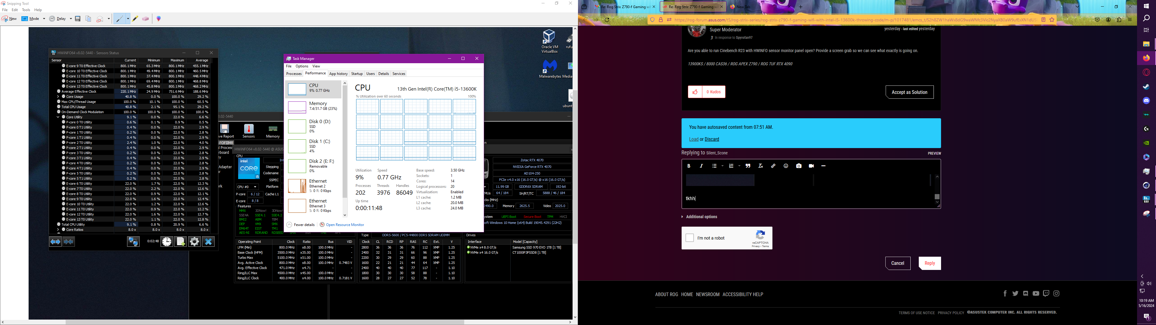Open send-snip options dropdown arrow

[109, 19]
